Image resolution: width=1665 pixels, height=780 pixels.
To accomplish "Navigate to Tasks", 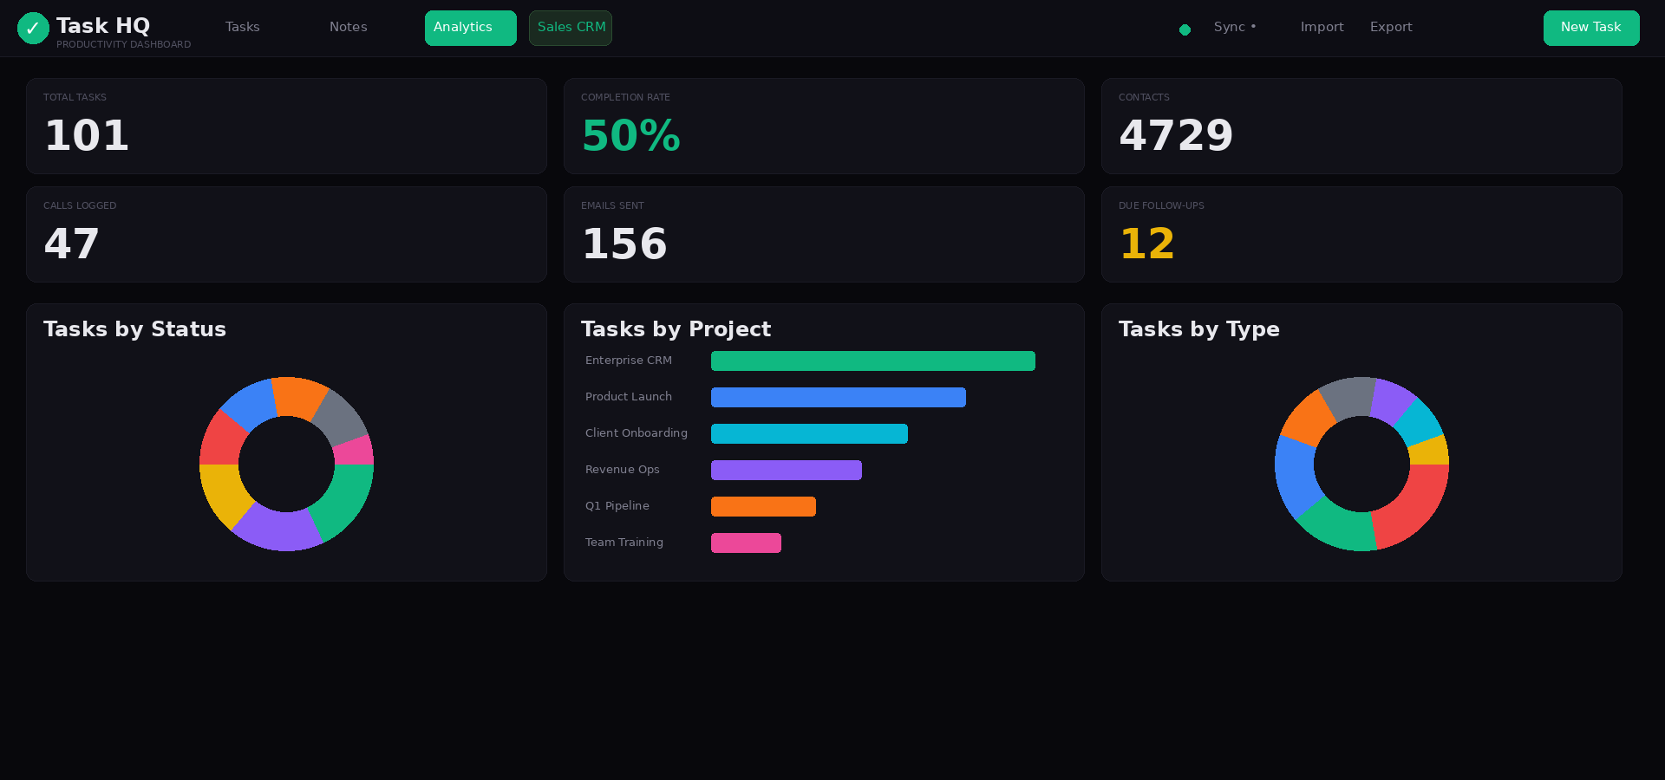I will [242, 27].
